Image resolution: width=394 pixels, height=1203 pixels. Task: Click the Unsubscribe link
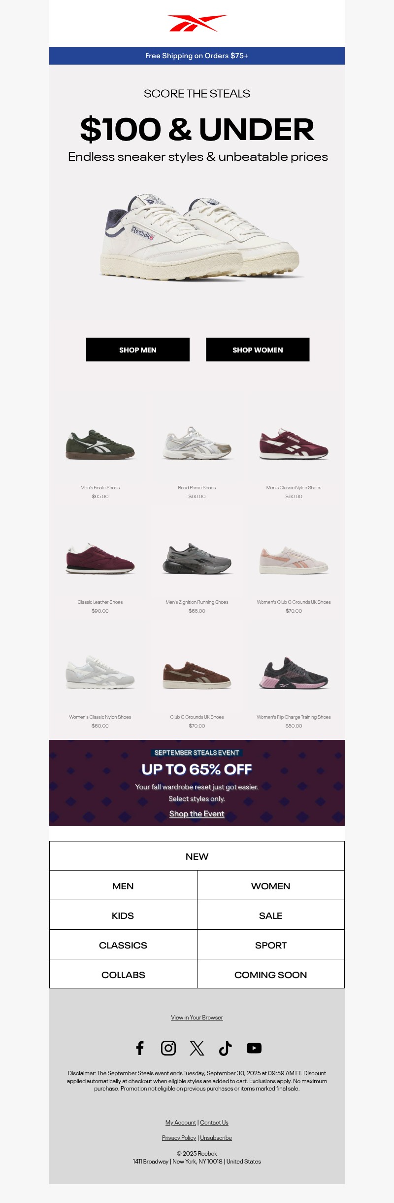coord(216,1138)
